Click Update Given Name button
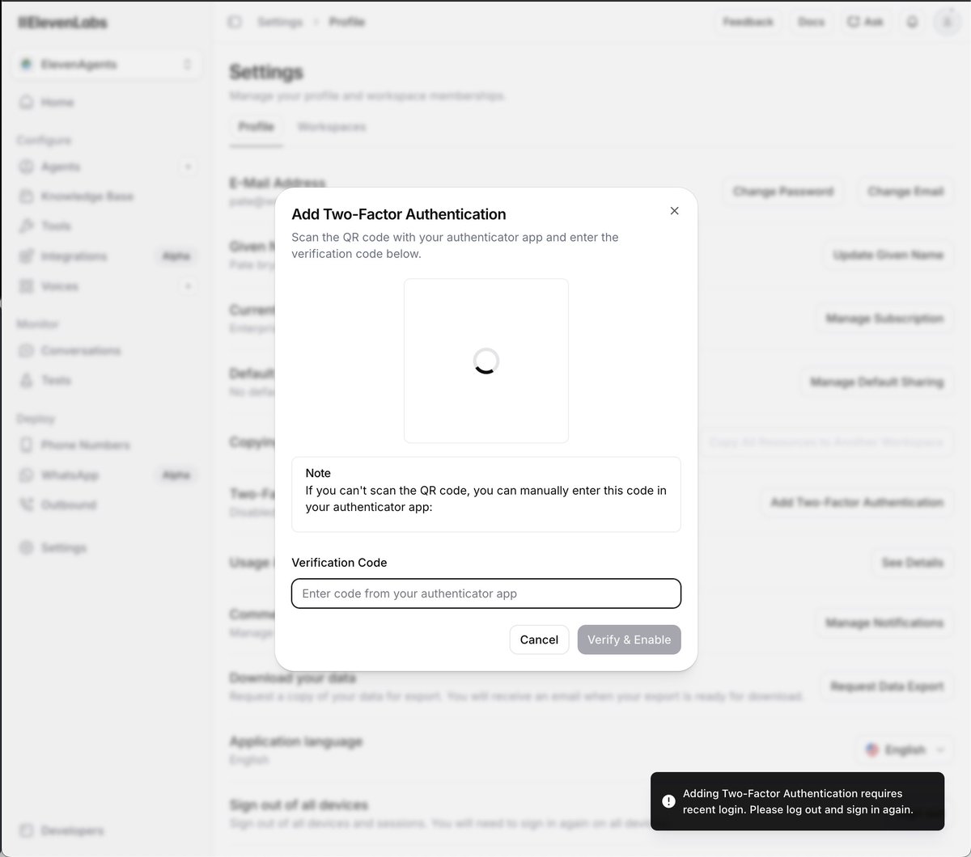Viewport: 971px width, 857px height. pyautogui.click(x=888, y=255)
